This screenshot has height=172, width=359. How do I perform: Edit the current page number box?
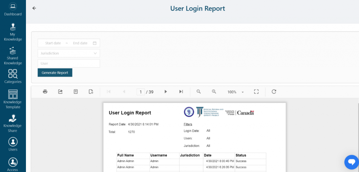(141, 92)
